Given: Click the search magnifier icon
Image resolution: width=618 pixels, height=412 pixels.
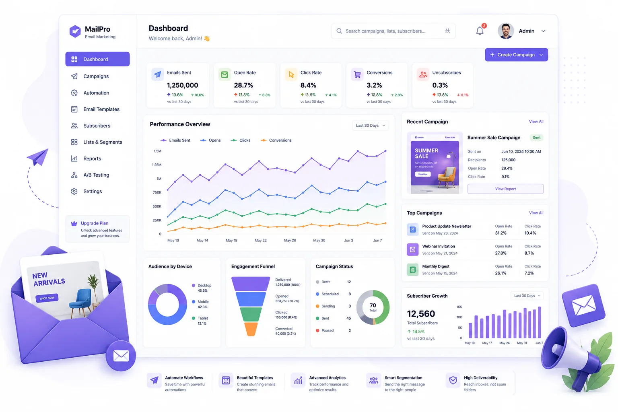Looking at the screenshot, I should [339, 31].
